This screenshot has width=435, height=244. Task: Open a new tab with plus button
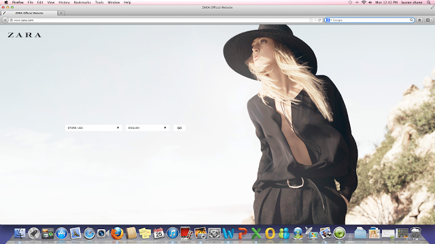tap(61, 13)
